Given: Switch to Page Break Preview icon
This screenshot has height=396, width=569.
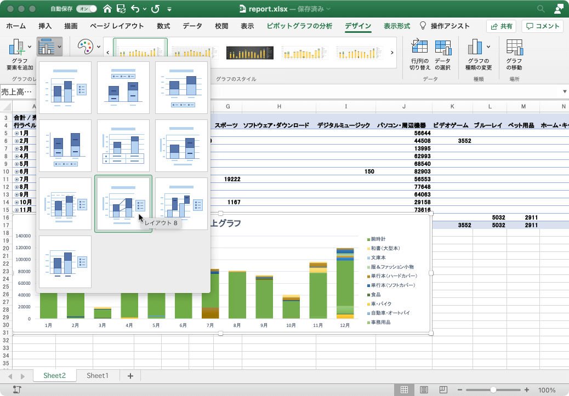Looking at the screenshot, I should (443, 390).
